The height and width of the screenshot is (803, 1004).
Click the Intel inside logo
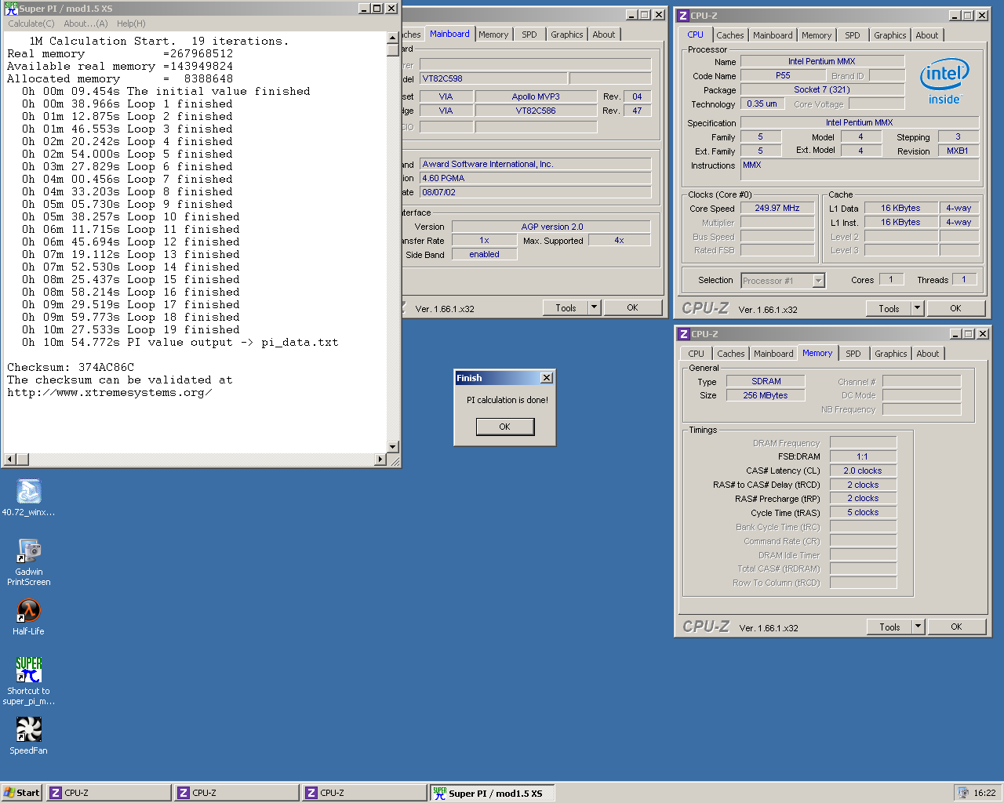[944, 82]
